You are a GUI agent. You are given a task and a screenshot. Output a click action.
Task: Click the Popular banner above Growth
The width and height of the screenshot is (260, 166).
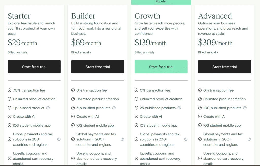tap(161, 2)
